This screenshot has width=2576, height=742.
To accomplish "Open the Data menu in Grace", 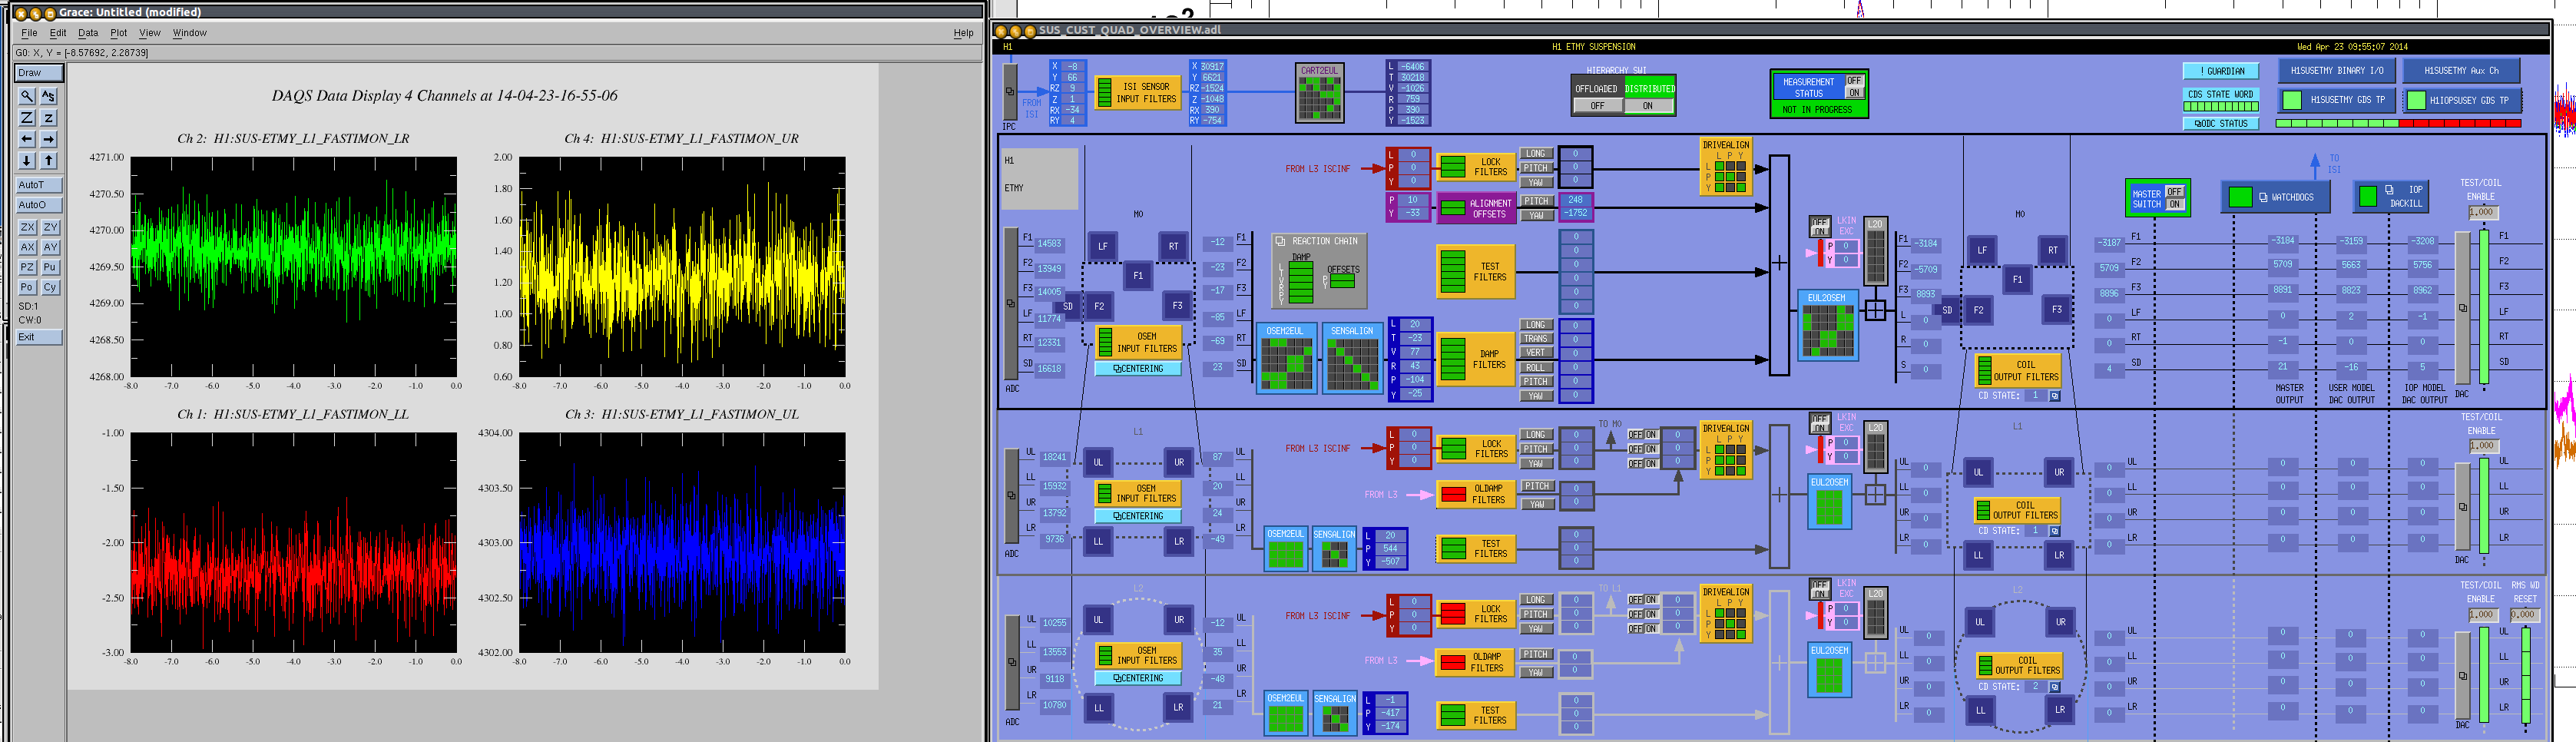I will (x=88, y=33).
